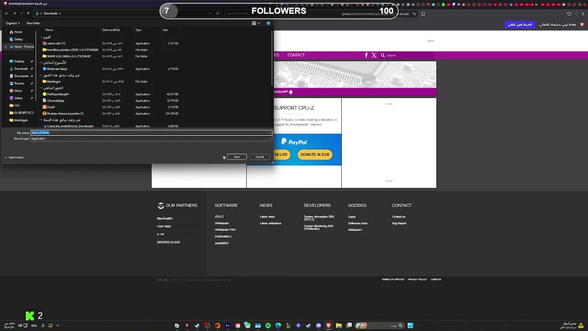Open the Save as type dropdown

151,138
